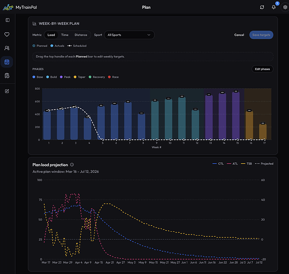Click the Cancel button
The width and height of the screenshot is (289, 274).
point(239,35)
